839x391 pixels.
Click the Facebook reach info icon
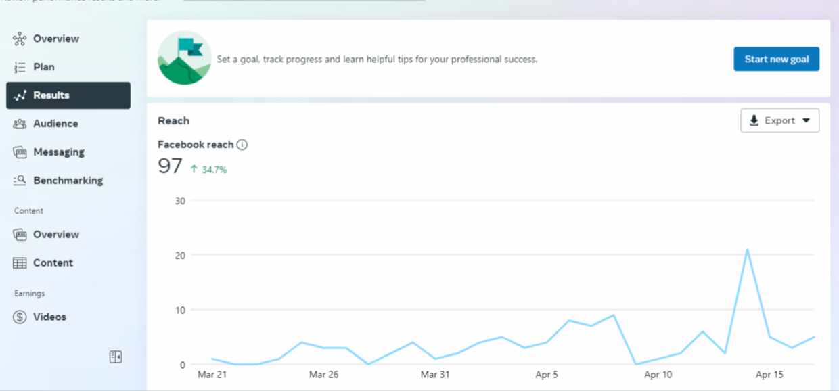pyautogui.click(x=242, y=145)
